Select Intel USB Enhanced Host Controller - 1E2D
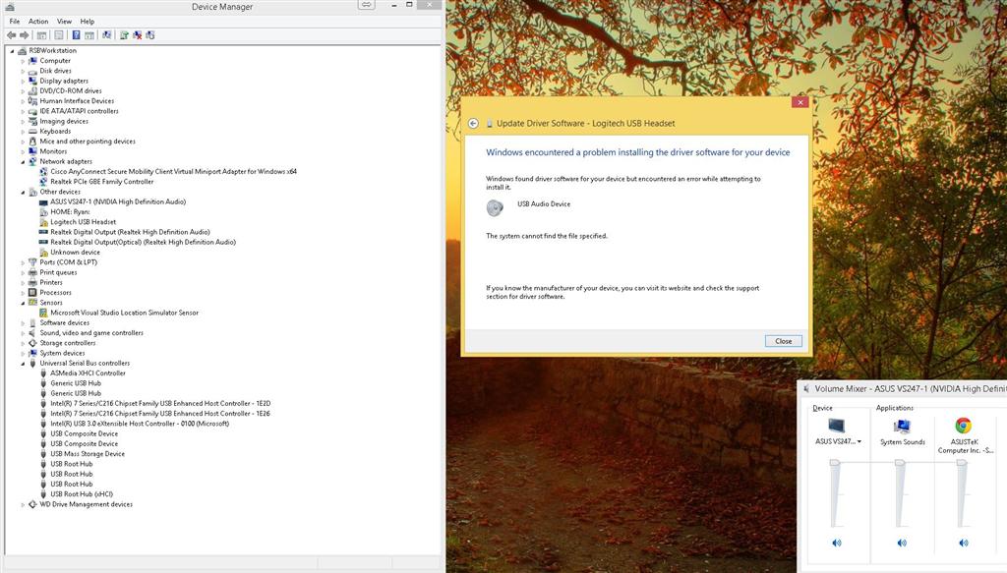 160,404
